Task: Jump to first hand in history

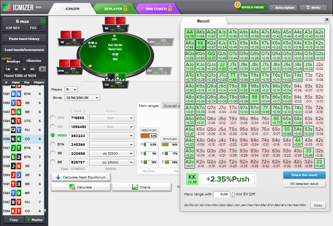Action: [8, 69]
